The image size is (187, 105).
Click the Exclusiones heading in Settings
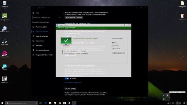click(70, 89)
